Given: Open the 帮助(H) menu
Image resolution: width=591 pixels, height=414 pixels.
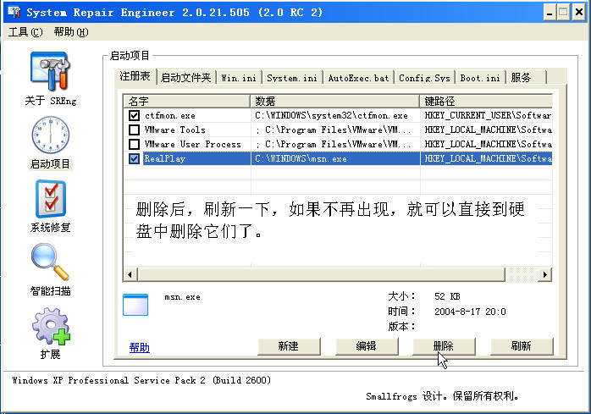Looking at the screenshot, I should pos(71,32).
